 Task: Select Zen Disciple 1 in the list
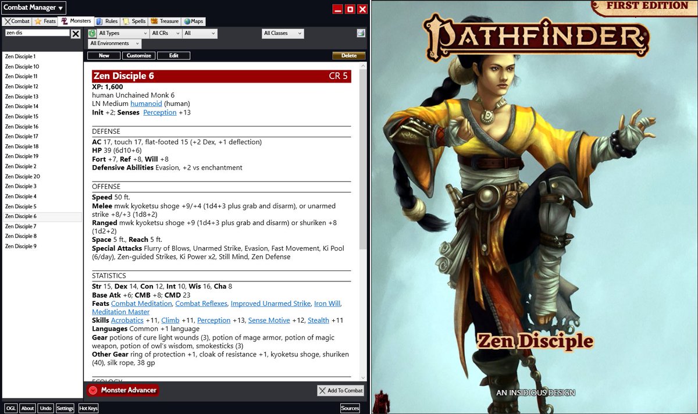pyautogui.click(x=42, y=56)
